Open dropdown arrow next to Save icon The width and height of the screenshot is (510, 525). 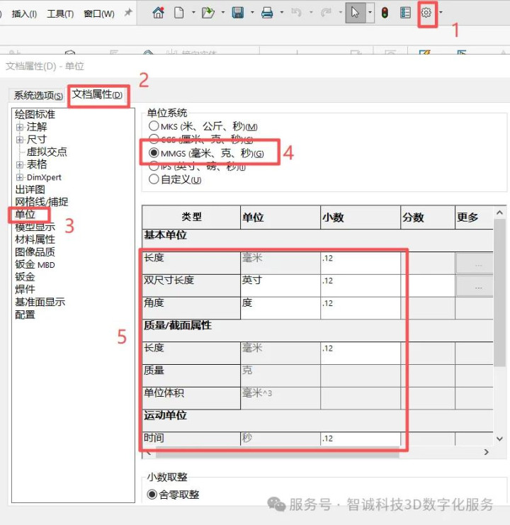pos(252,13)
